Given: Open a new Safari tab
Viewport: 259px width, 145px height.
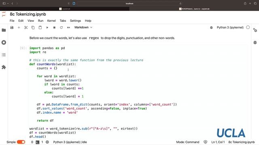Looking at the screenshot, I should pos(250,3).
